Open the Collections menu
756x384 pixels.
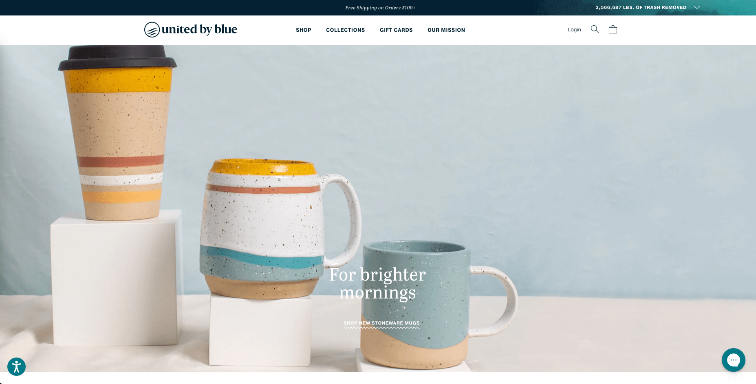pyautogui.click(x=346, y=30)
